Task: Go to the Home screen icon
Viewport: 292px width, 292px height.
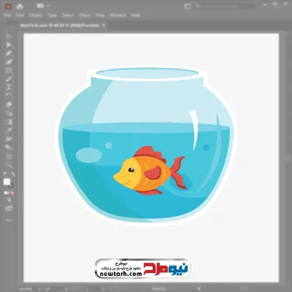Action: [x=20, y=7]
